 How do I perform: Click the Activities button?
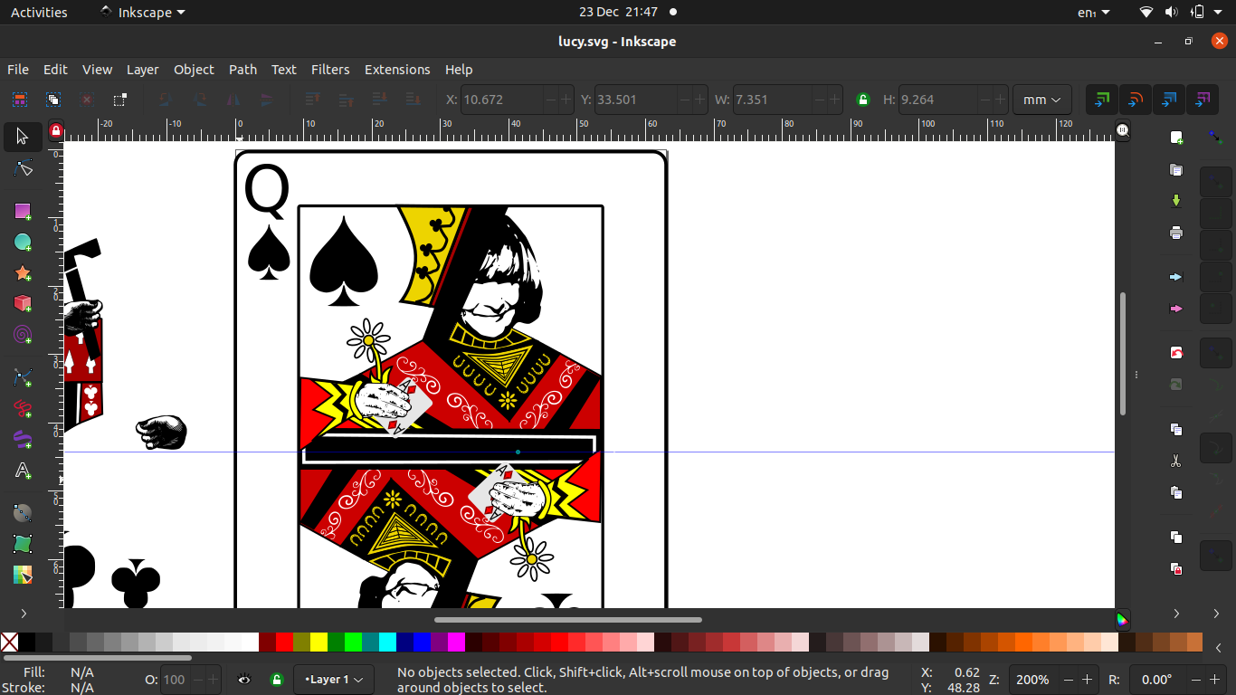pyautogui.click(x=39, y=13)
